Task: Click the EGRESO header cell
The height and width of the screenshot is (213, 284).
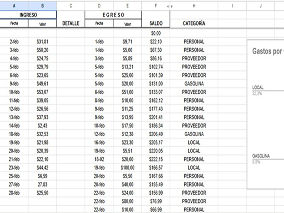Action: point(113,15)
